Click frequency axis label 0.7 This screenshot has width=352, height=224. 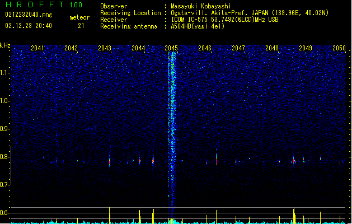[4, 185]
